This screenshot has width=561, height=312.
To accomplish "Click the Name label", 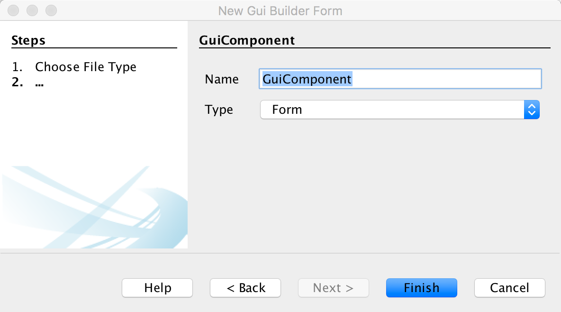I will click(221, 79).
